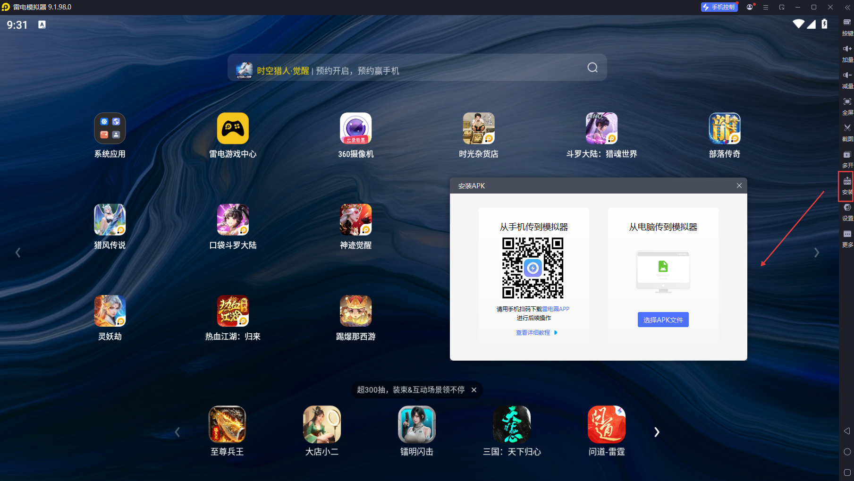Open 查看详细教程 tutorial link
Viewport: 854px width, 481px height.
click(x=536, y=333)
